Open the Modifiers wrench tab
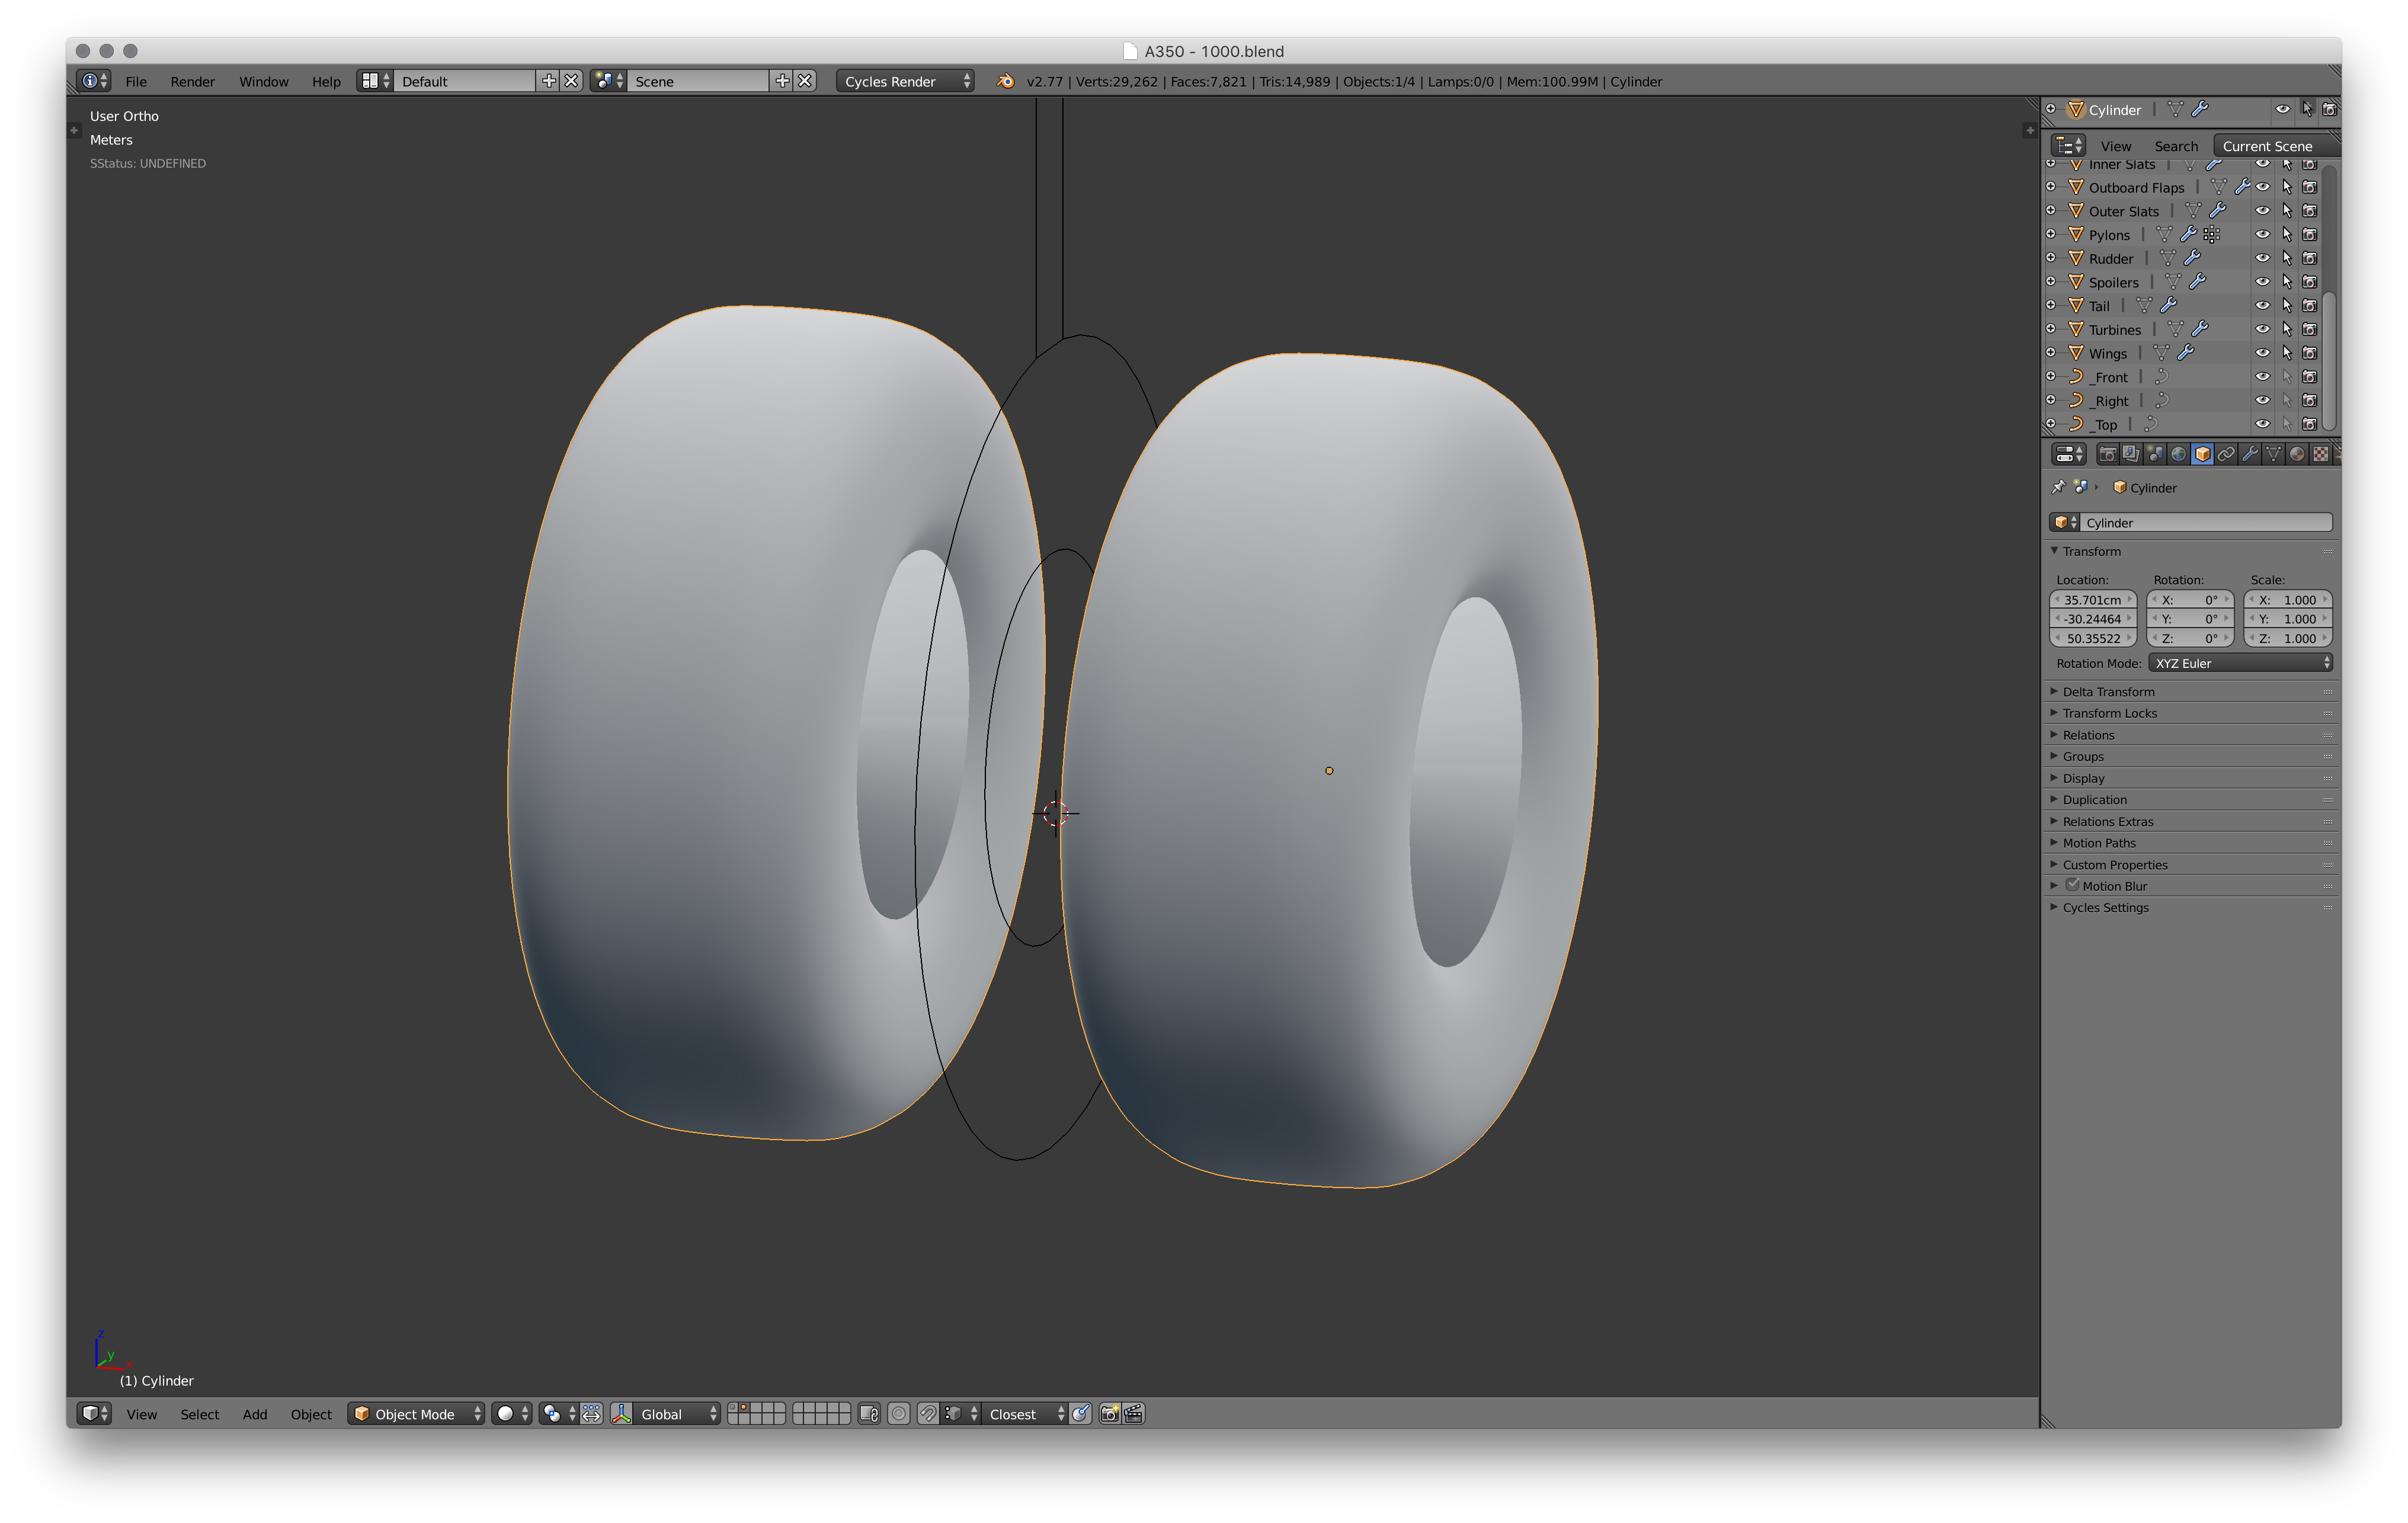Image resolution: width=2408 pixels, height=1523 pixels. pyautogui.click(x=2250, y=454)
